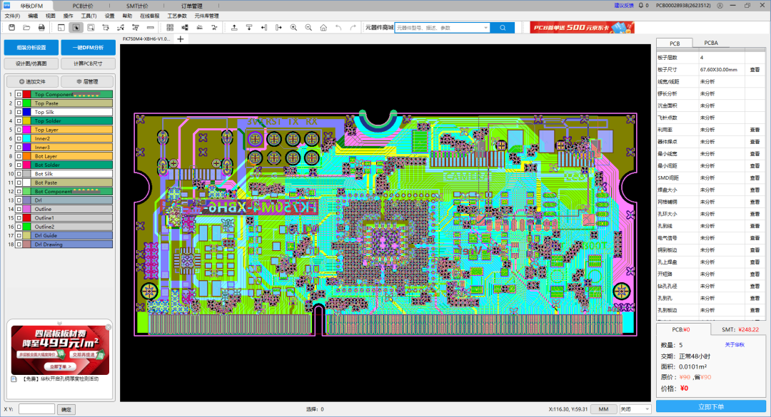Select the zoom out magnifier tool
771x417 pixels.
click(308, 27)
